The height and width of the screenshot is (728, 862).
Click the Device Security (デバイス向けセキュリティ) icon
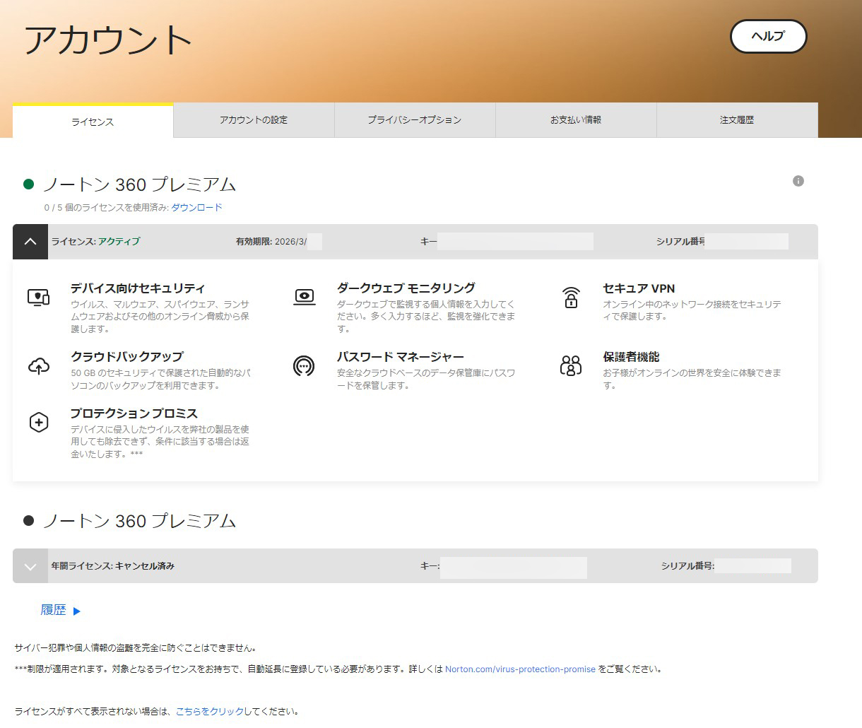(x=39, y=297)
